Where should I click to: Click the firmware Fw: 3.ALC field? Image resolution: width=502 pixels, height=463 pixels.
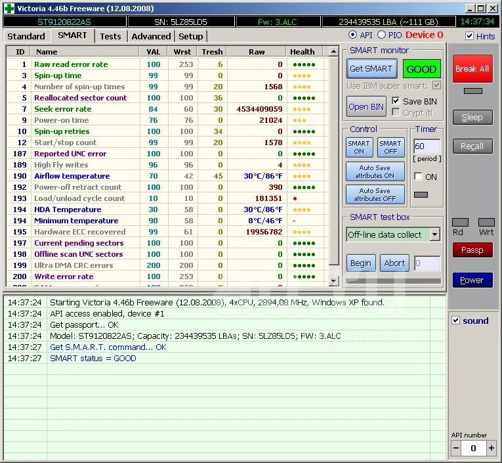278,22
